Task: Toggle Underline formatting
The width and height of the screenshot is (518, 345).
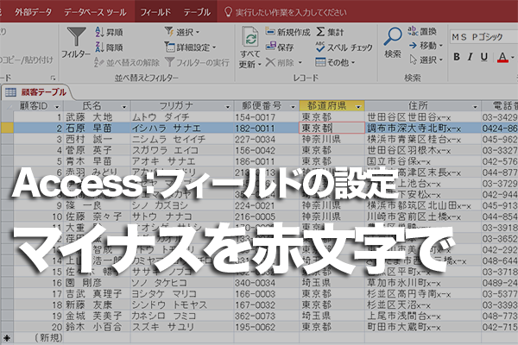Action: click(484, 57)
